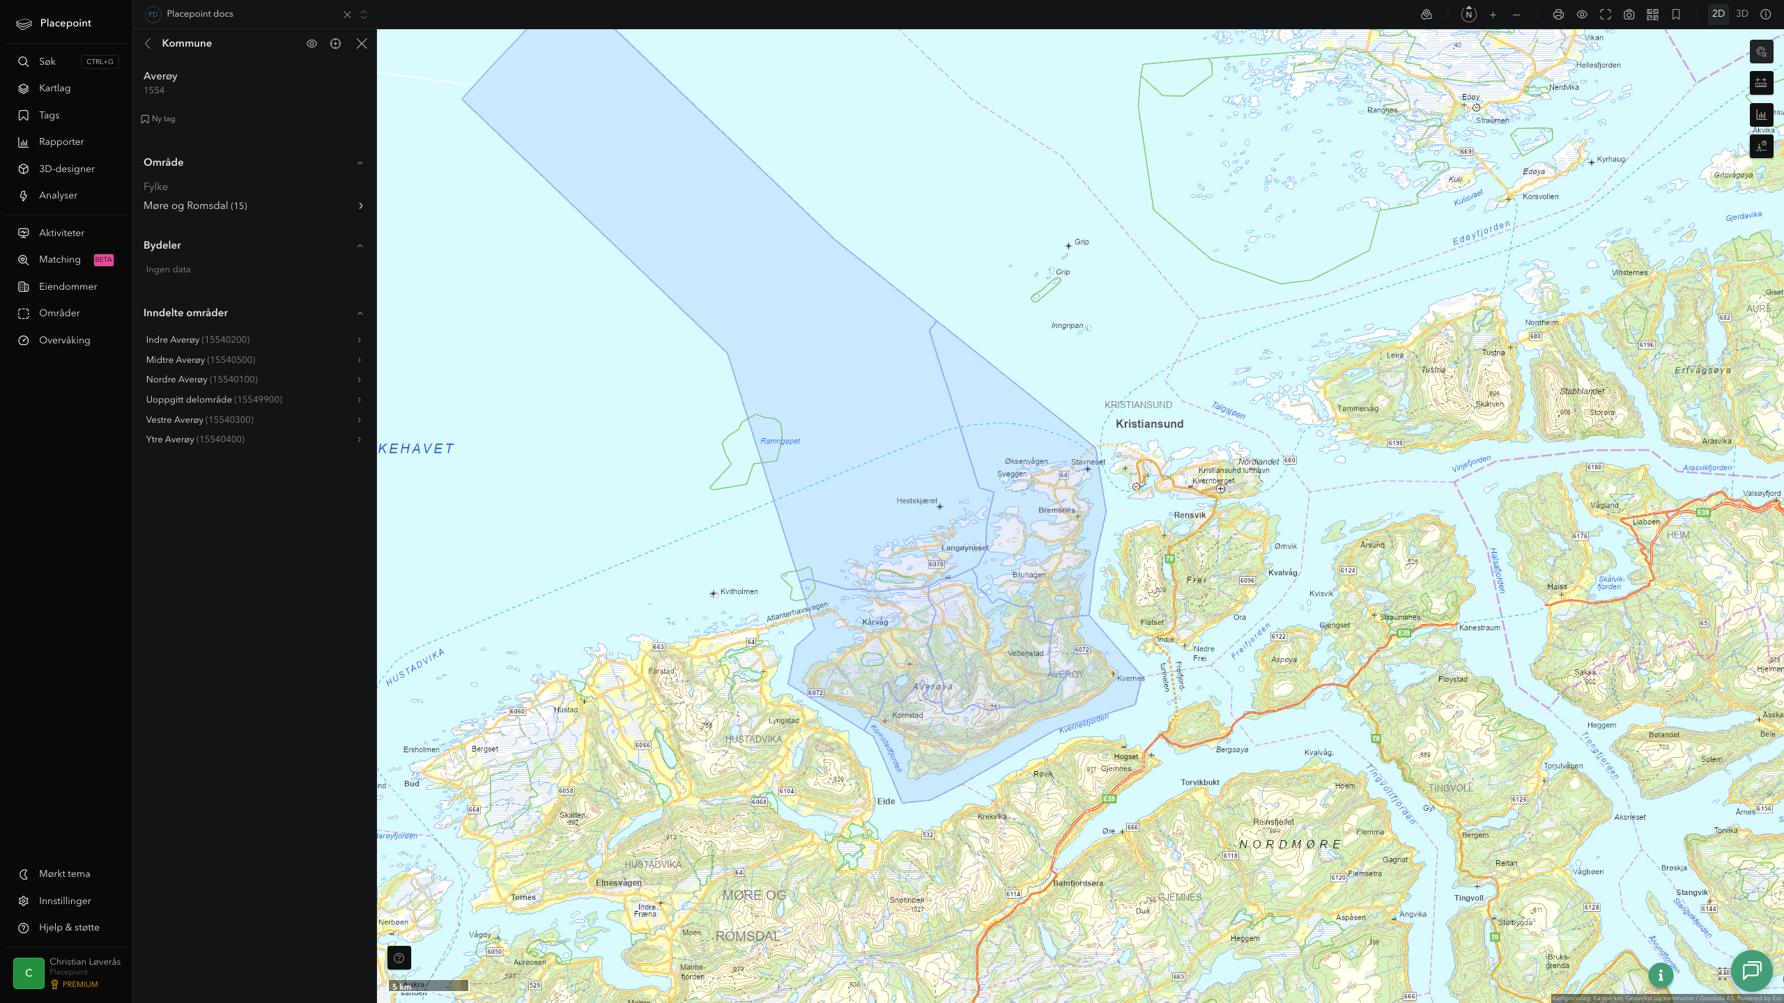Click the Eiendommer building icon

24,286
